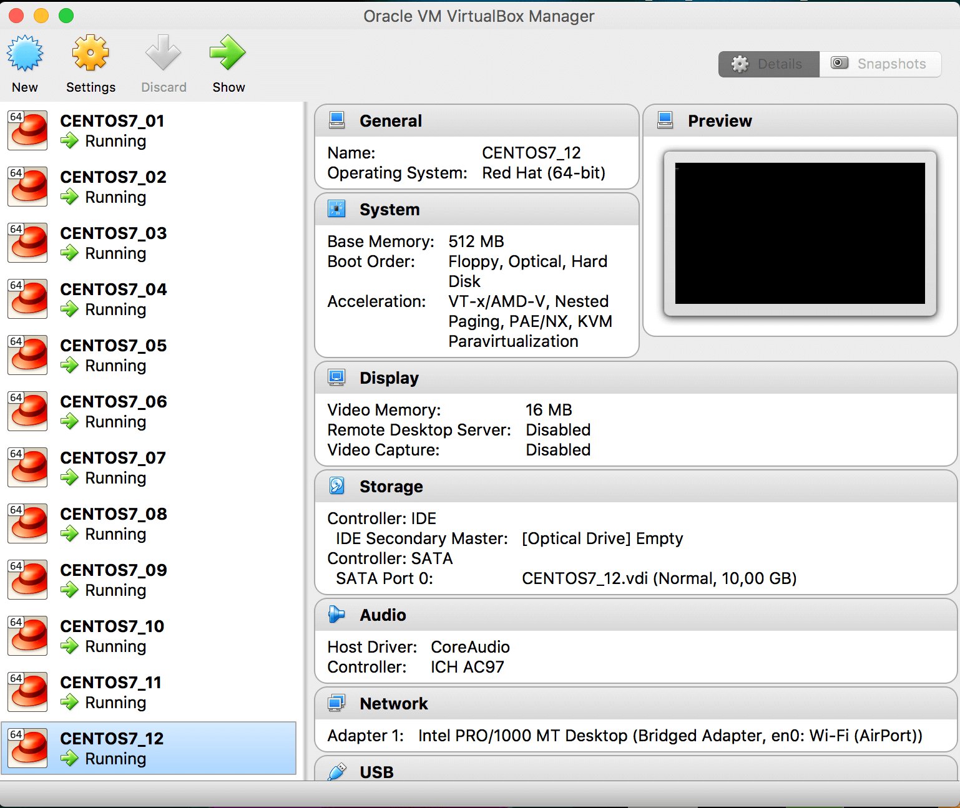Image resolution: width=960 pixels, height=808 pixels.
Task: Open the System section header link
Action: [x=389, y=210]
